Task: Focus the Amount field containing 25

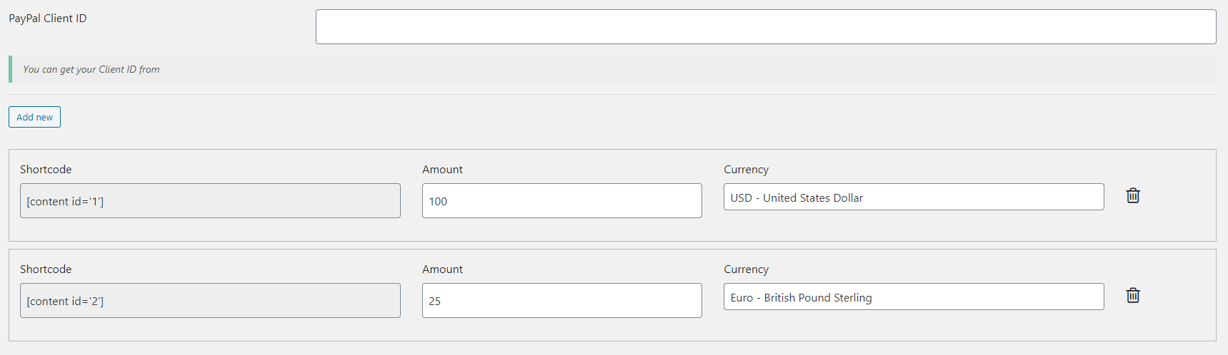Action: pyautogui.click(x=562, y=300)
